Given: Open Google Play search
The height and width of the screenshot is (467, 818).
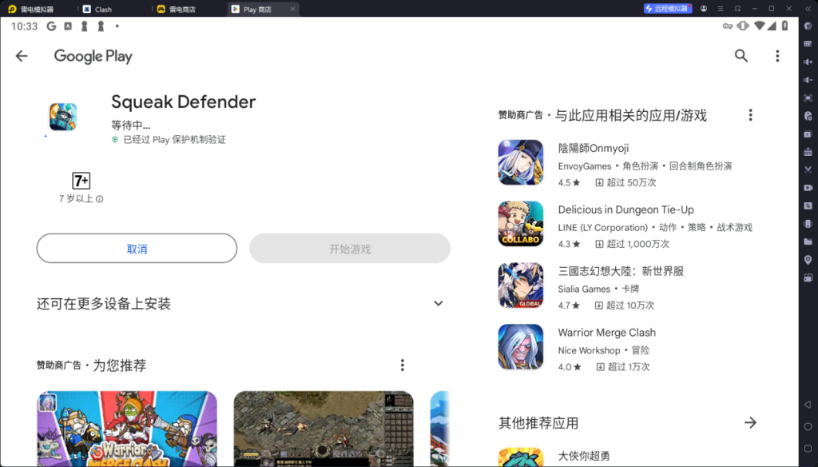Looking at the screenshot, I should click(741, 56).
